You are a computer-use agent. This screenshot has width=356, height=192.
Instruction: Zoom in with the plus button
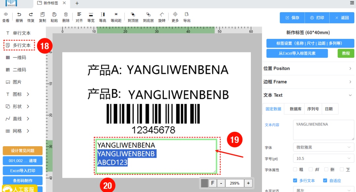[x=248, y=183]
